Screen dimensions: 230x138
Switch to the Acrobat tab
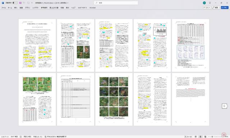coord(93,8)
